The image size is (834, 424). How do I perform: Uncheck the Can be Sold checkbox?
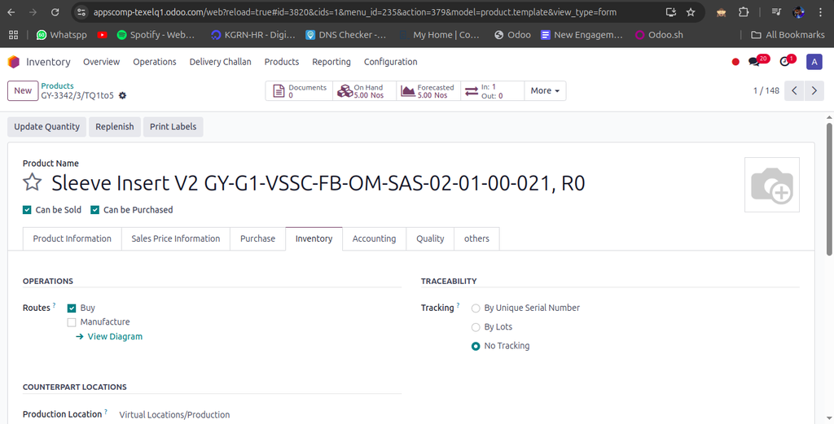tap(28, 210)
